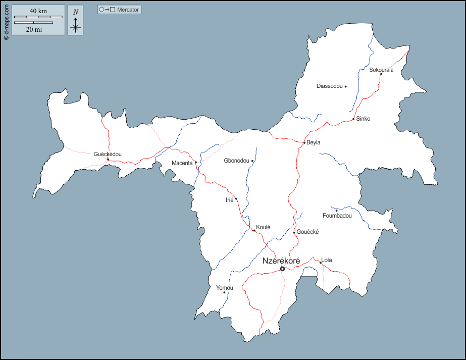The height and width of the screenshot is (360, 466).
Task: Click the large Nzérékoré text label
Action: coord(281,261)
